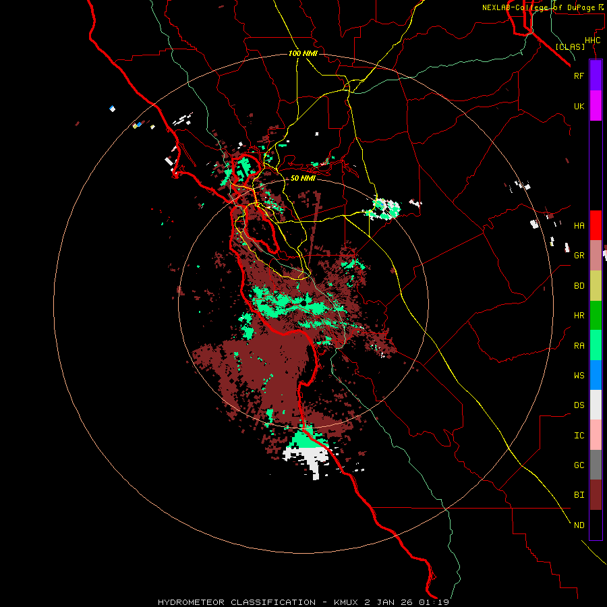Click the '100 NMI' range ring label
This screenshot has width=607, height=607.
click(303, 53)
